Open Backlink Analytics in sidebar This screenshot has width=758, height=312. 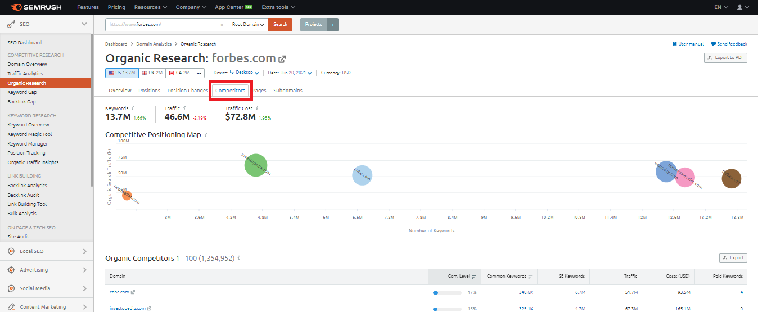coord(27,186)
